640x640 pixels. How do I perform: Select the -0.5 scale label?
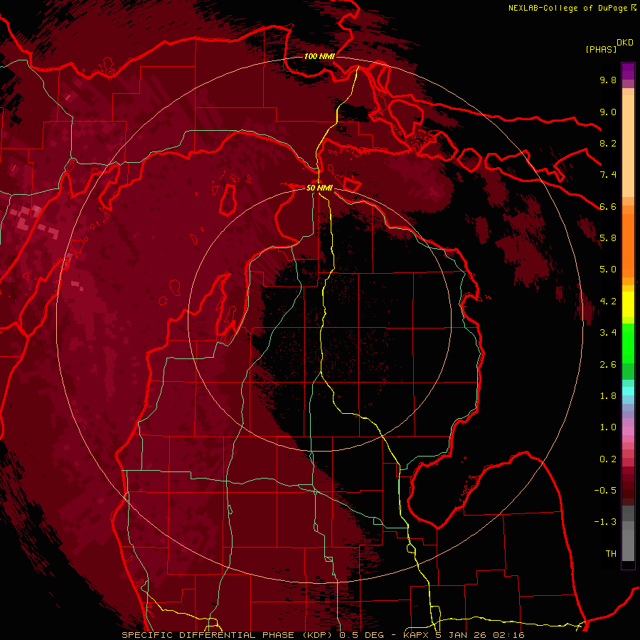[x=605, y=491]
